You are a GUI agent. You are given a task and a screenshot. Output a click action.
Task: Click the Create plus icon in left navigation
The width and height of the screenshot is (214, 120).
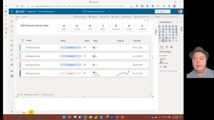[x=12, y=36]
